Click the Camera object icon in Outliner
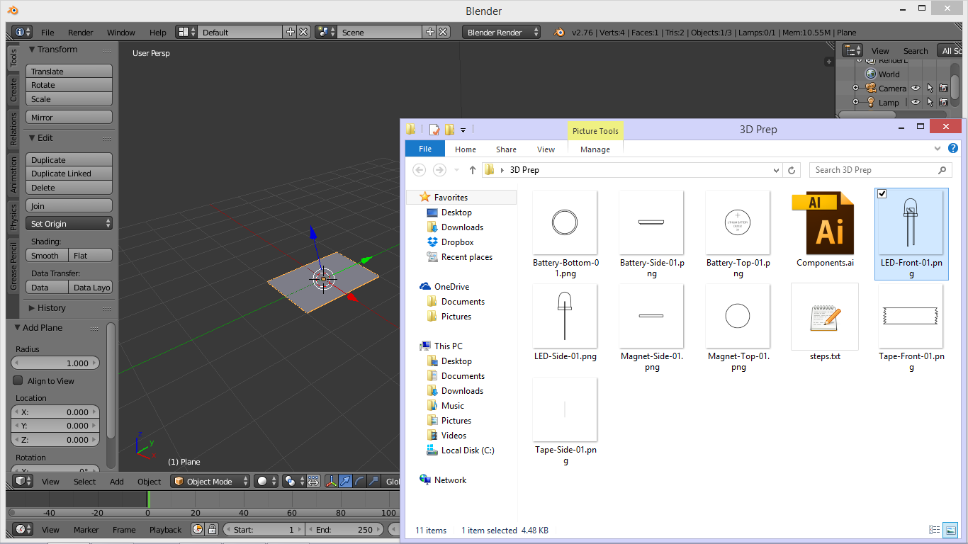 point(871,88)
